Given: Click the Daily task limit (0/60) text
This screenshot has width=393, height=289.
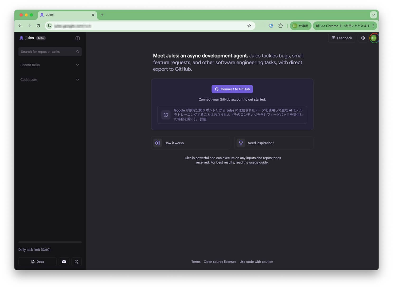Looking at the screenshot, I should [34, 250].
